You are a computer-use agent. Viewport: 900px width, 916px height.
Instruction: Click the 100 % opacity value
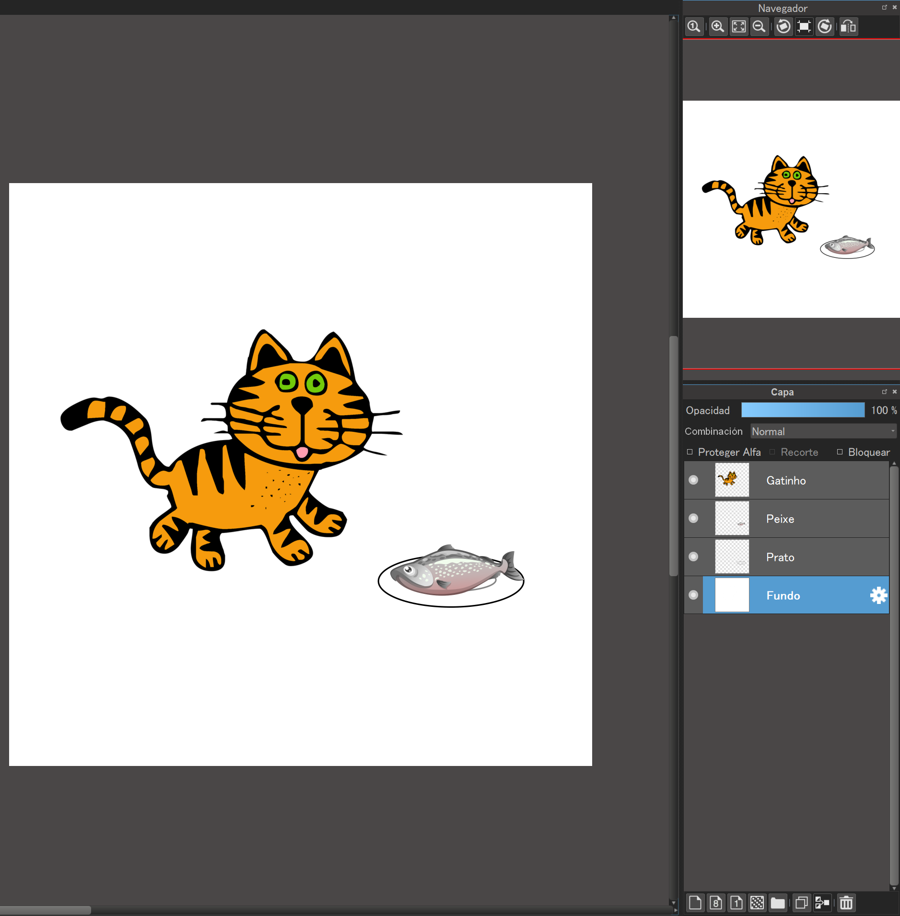pyautogui.click(x=884, y=410)
